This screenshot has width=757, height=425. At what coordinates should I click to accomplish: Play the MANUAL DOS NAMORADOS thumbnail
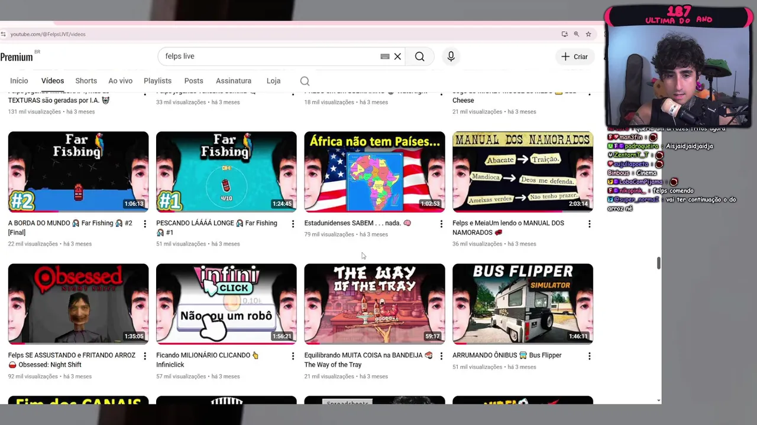[523, 172]
